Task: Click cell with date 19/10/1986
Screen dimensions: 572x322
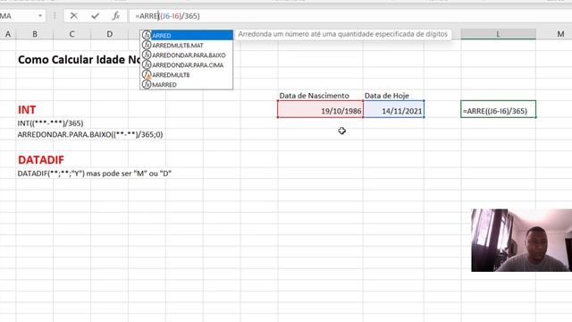Action: coord(320,109)
